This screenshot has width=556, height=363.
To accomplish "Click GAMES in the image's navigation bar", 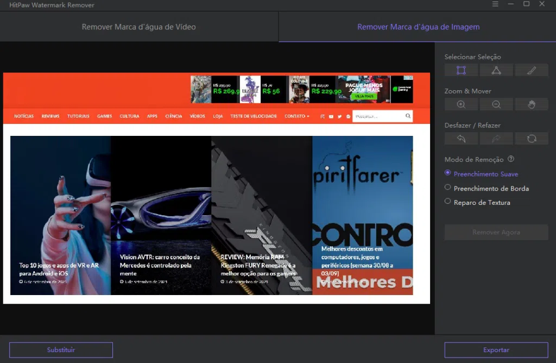I will pyautogui.click(x=104, y=116).
